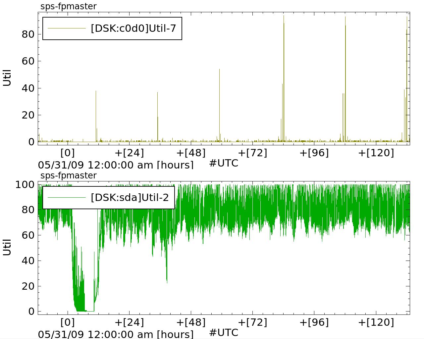Click the 60 y-axis tick on top chart
Screen dimensions: 424x339
pyautogui.click(x=28, y=61)
